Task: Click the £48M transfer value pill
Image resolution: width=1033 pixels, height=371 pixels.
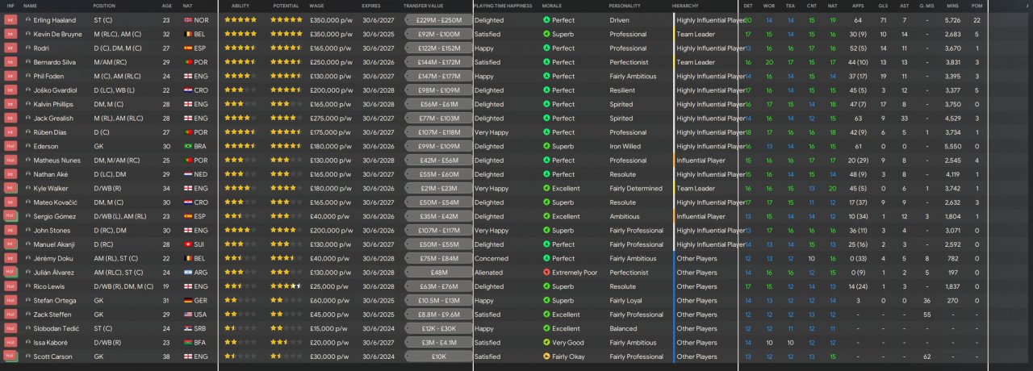Action: click(x=438, y=272)
